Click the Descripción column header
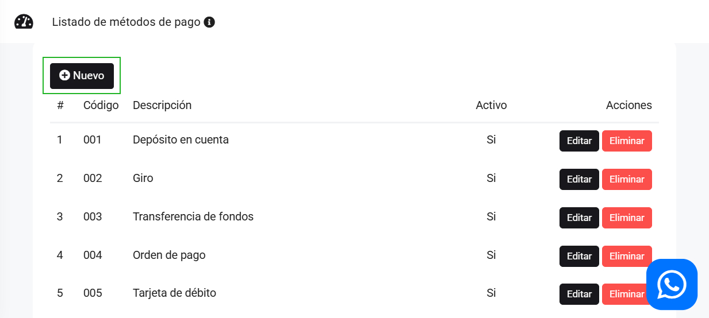The width and height of the screenshot is (709, 318). click(162, 105)
